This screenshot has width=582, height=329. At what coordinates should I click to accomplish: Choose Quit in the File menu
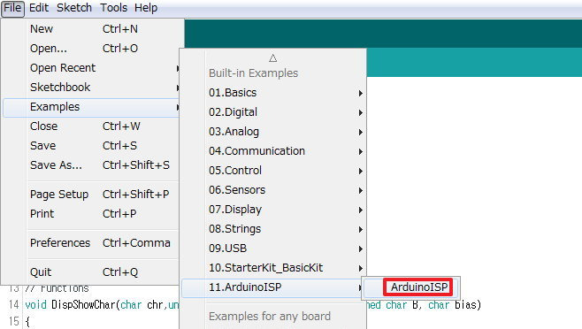tap(91, 272)
